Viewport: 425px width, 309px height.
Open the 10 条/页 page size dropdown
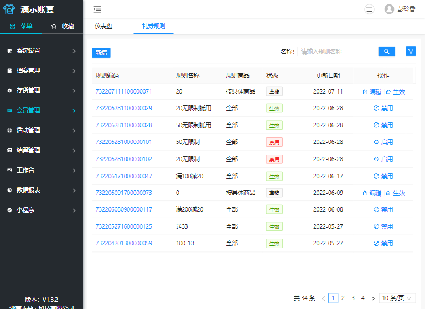click(x=397, y=298)
